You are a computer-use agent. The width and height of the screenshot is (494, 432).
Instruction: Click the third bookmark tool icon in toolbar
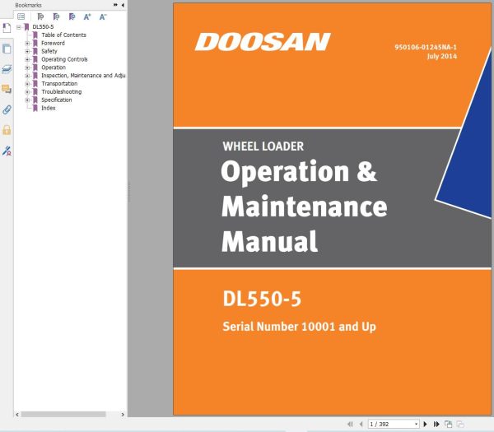point(72,16)
